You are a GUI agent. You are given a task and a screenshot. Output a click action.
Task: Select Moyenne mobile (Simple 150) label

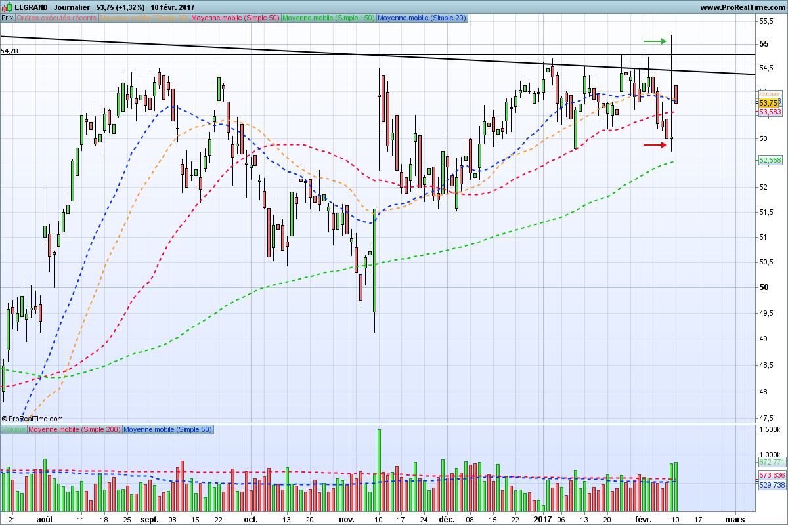(328, 18)
